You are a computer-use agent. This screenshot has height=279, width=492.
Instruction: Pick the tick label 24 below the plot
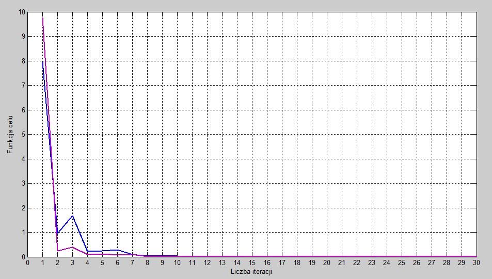click(387, 263)
